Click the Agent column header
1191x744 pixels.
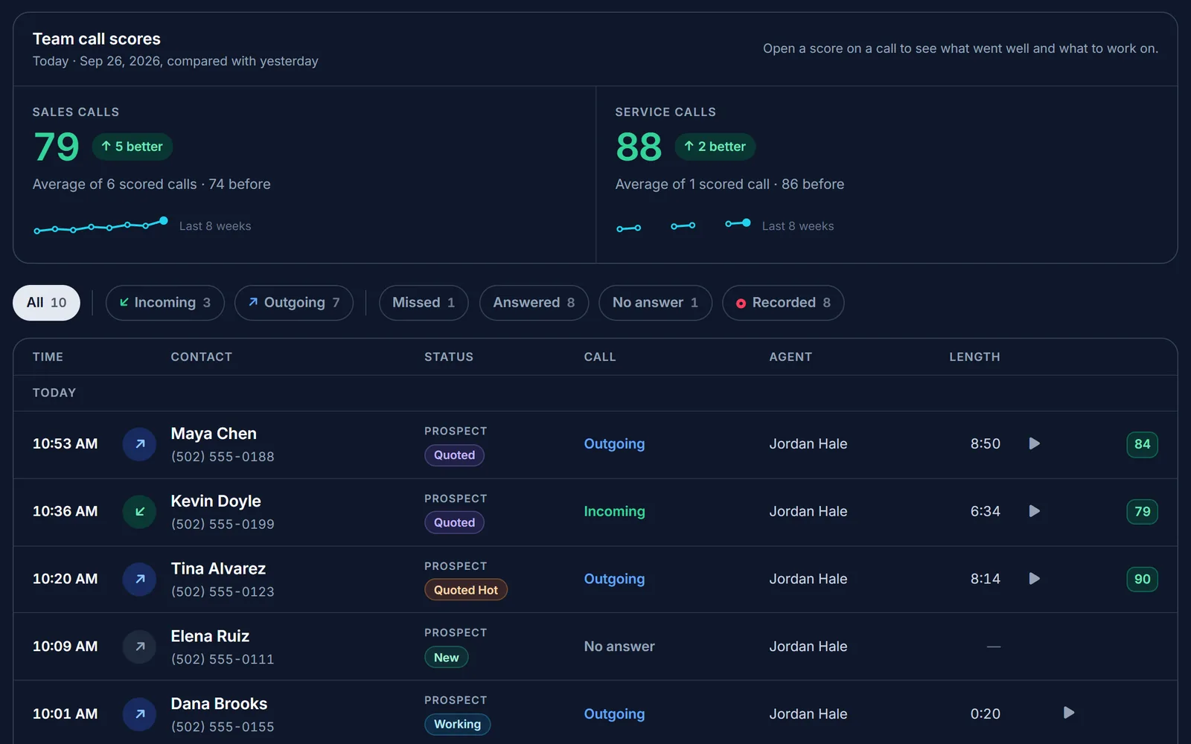[791, 357]
